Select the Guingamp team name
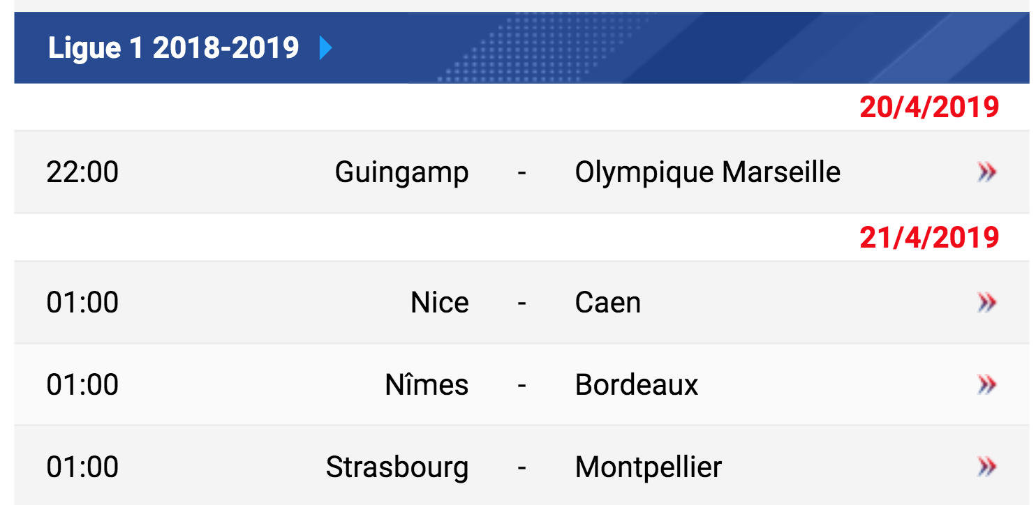Screen dimensions: 1036x505 [401, 173]
